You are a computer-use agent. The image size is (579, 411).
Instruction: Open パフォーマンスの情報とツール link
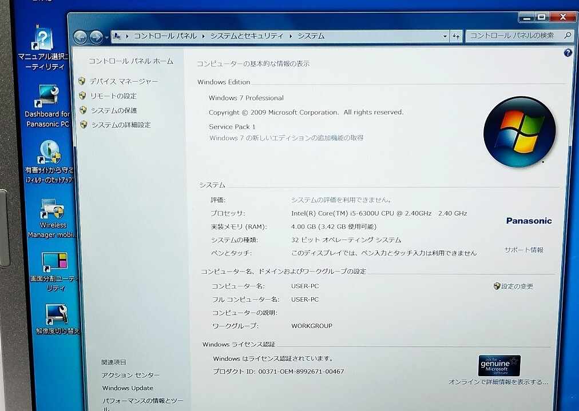pos(142,404)
